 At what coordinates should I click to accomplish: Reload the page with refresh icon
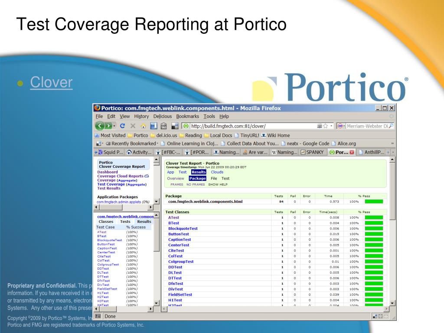pyautogui.click(x=122, y=126)
